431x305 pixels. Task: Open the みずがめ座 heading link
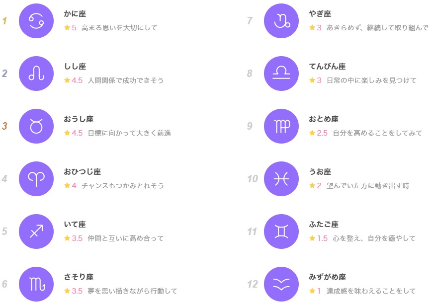click(327, 277)
